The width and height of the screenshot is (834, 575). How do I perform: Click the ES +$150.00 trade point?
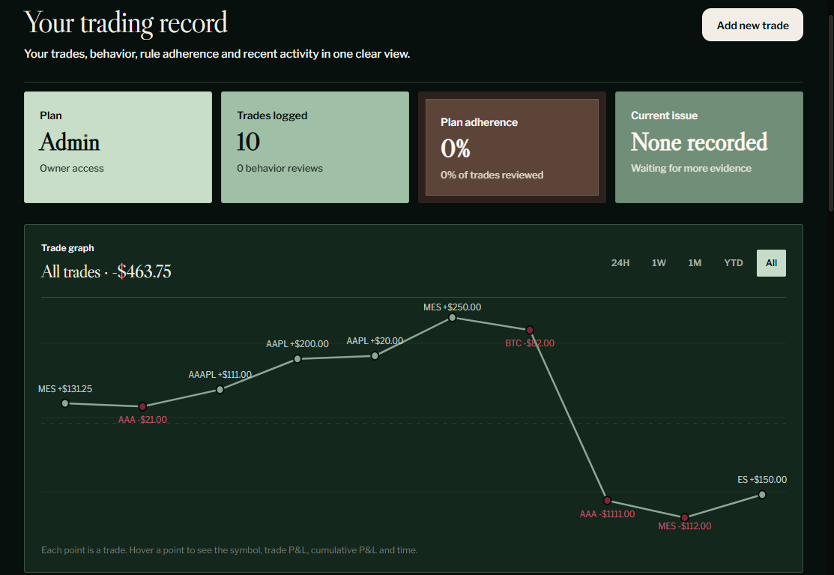point(762,495)
